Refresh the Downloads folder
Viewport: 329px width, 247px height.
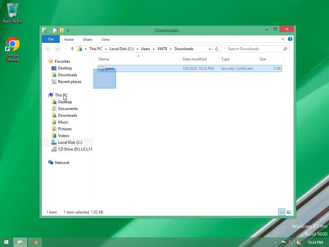pyautogui.click(x=217, y=49)
